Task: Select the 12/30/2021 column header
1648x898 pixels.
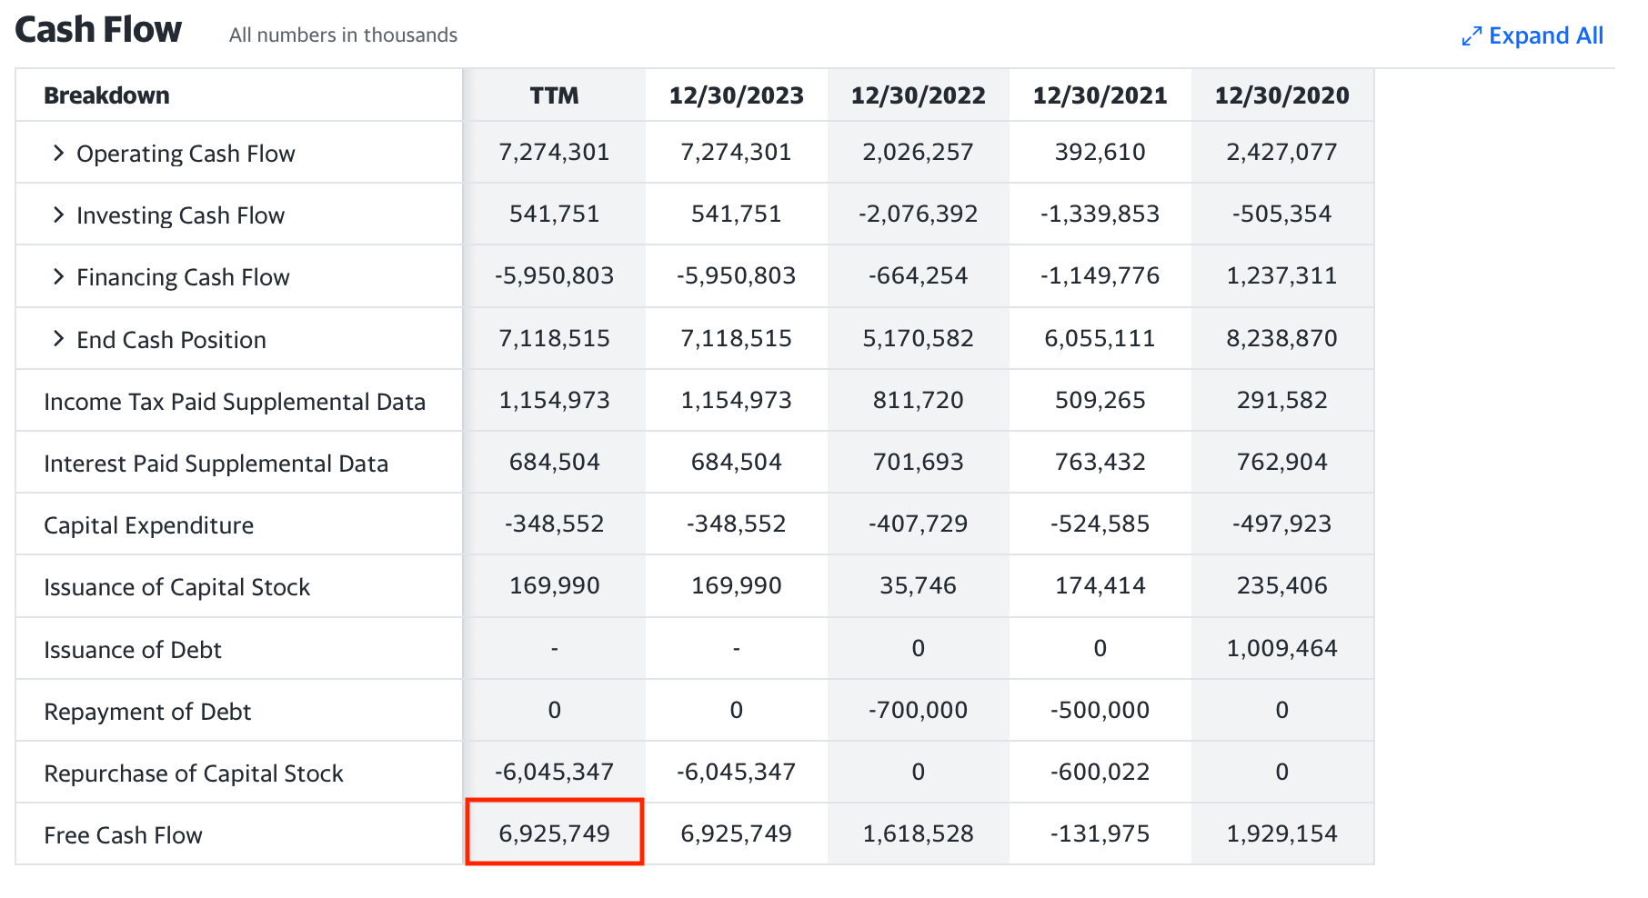Action: click(1100, 95)
